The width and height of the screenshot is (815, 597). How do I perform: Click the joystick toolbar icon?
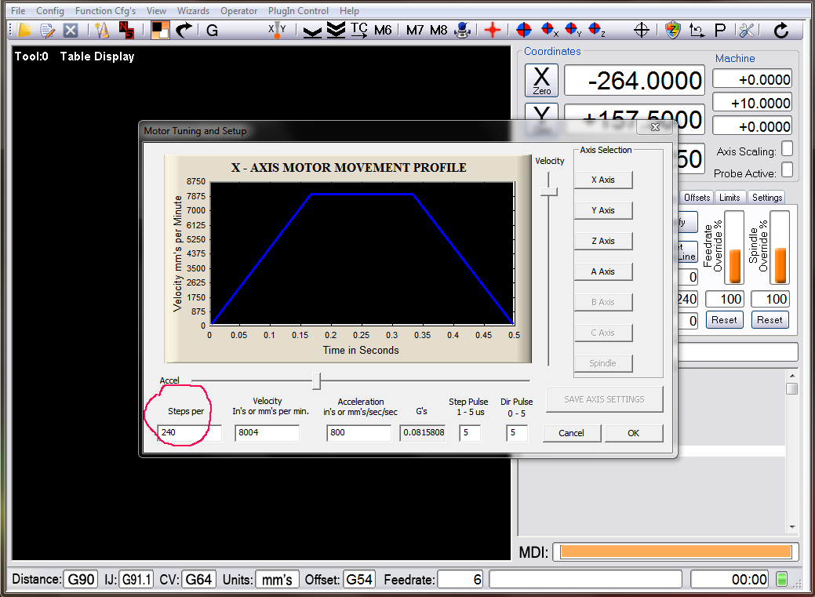pos(462,31)
